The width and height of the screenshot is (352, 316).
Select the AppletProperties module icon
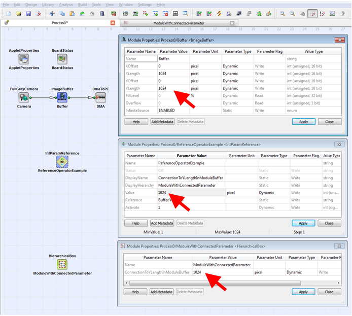pyautogui.click(x=24, y=59)
